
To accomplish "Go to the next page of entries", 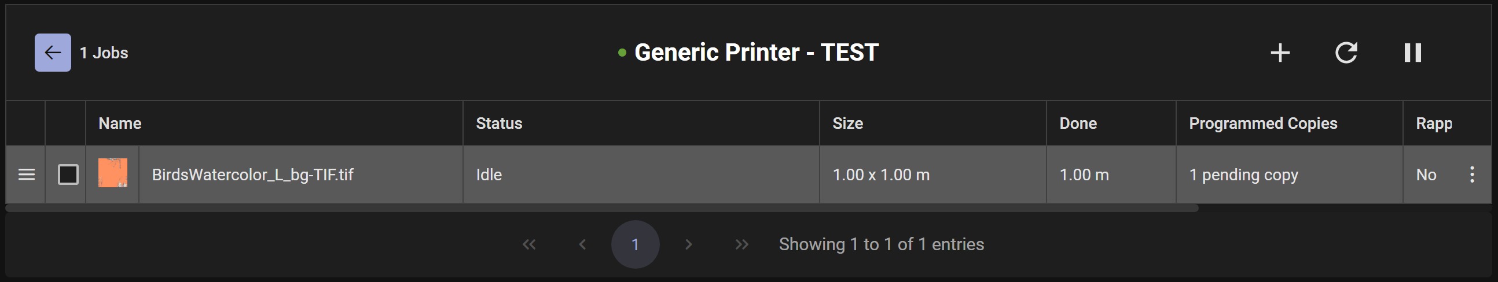I will click(689, 244).
